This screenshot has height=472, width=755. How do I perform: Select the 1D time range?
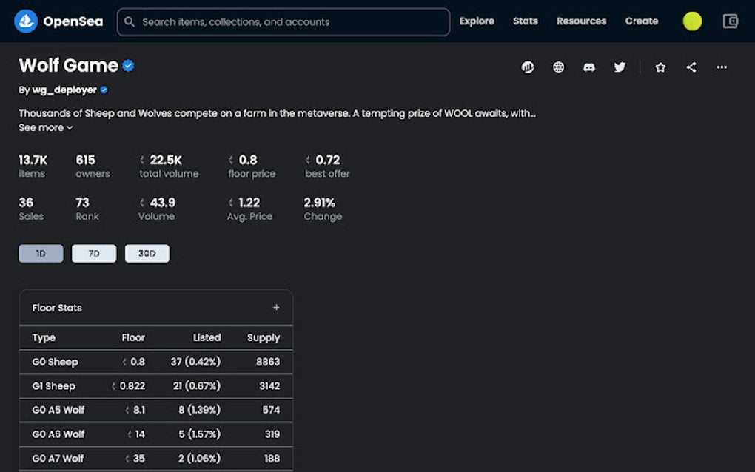[x=41, y=253]
